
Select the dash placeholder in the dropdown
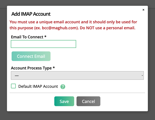(17, 75)
